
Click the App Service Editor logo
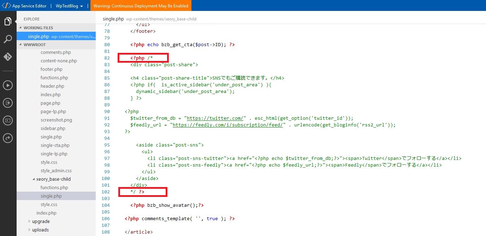pos(6,6)
